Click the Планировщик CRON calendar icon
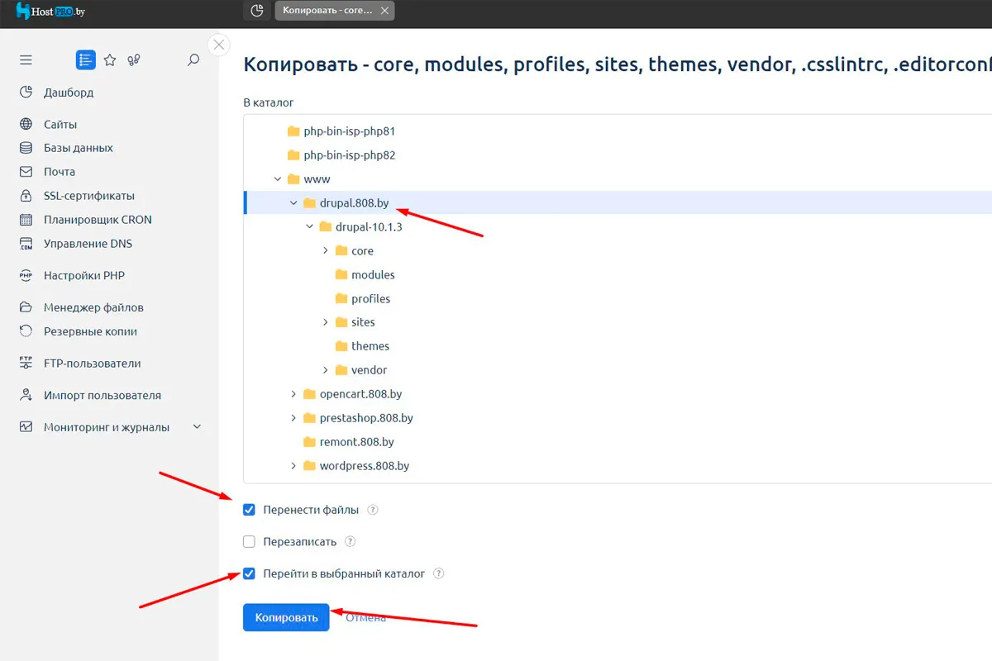 pyautogui.click(x=26, y=220)
